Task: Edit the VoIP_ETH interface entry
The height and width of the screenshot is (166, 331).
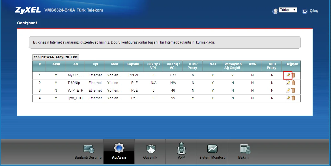Action: (288, 90)
